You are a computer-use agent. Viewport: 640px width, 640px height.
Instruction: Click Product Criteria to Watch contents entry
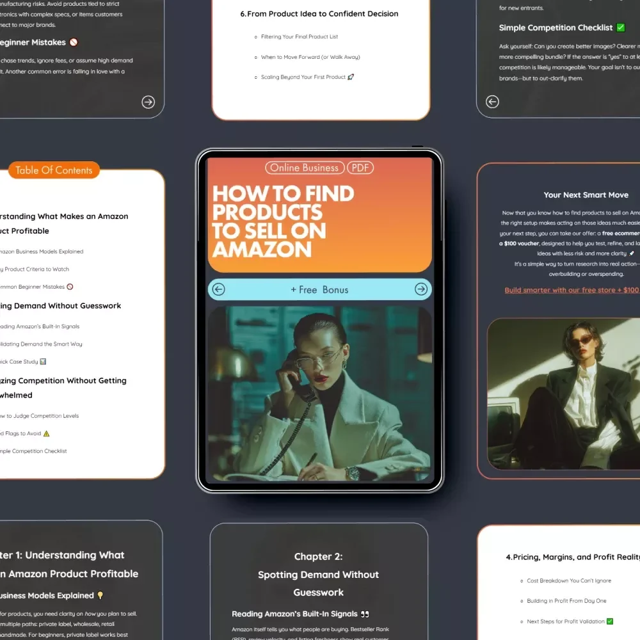click(35, 269)
